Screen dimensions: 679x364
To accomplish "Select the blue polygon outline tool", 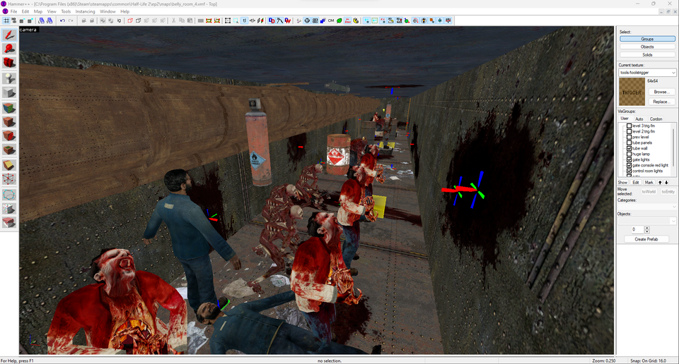I will tap(9, 195).
